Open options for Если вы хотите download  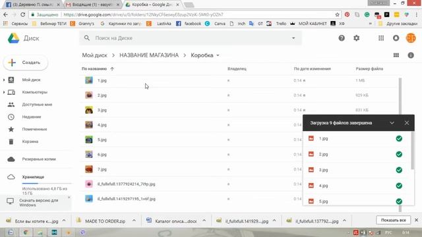point(64,221)
